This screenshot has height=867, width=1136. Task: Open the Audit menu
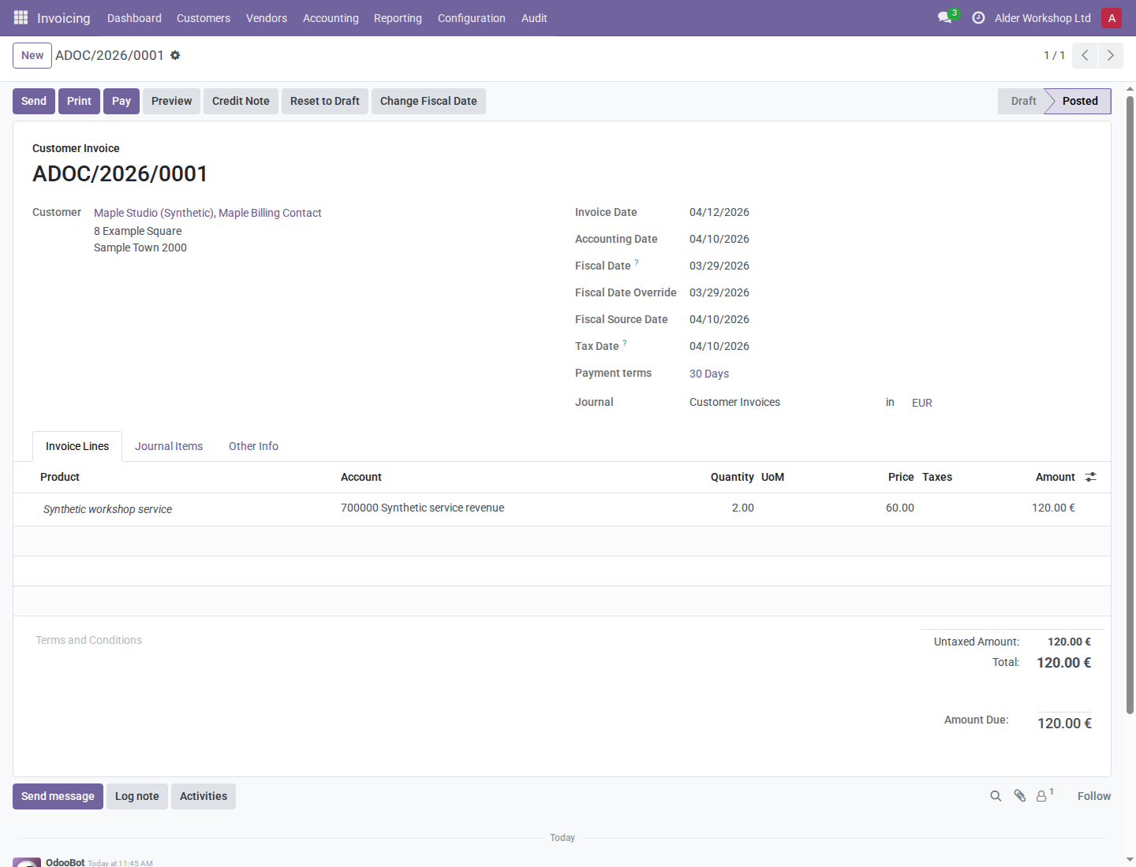(x=534, y=18)
